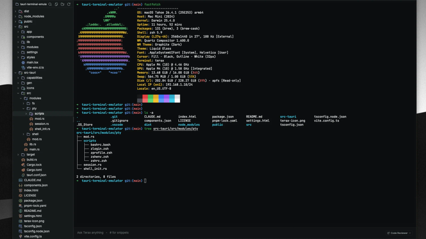Click 'bashrc.bash' in tree output
This screenshot has height=239, width=426.
(101, 145)
